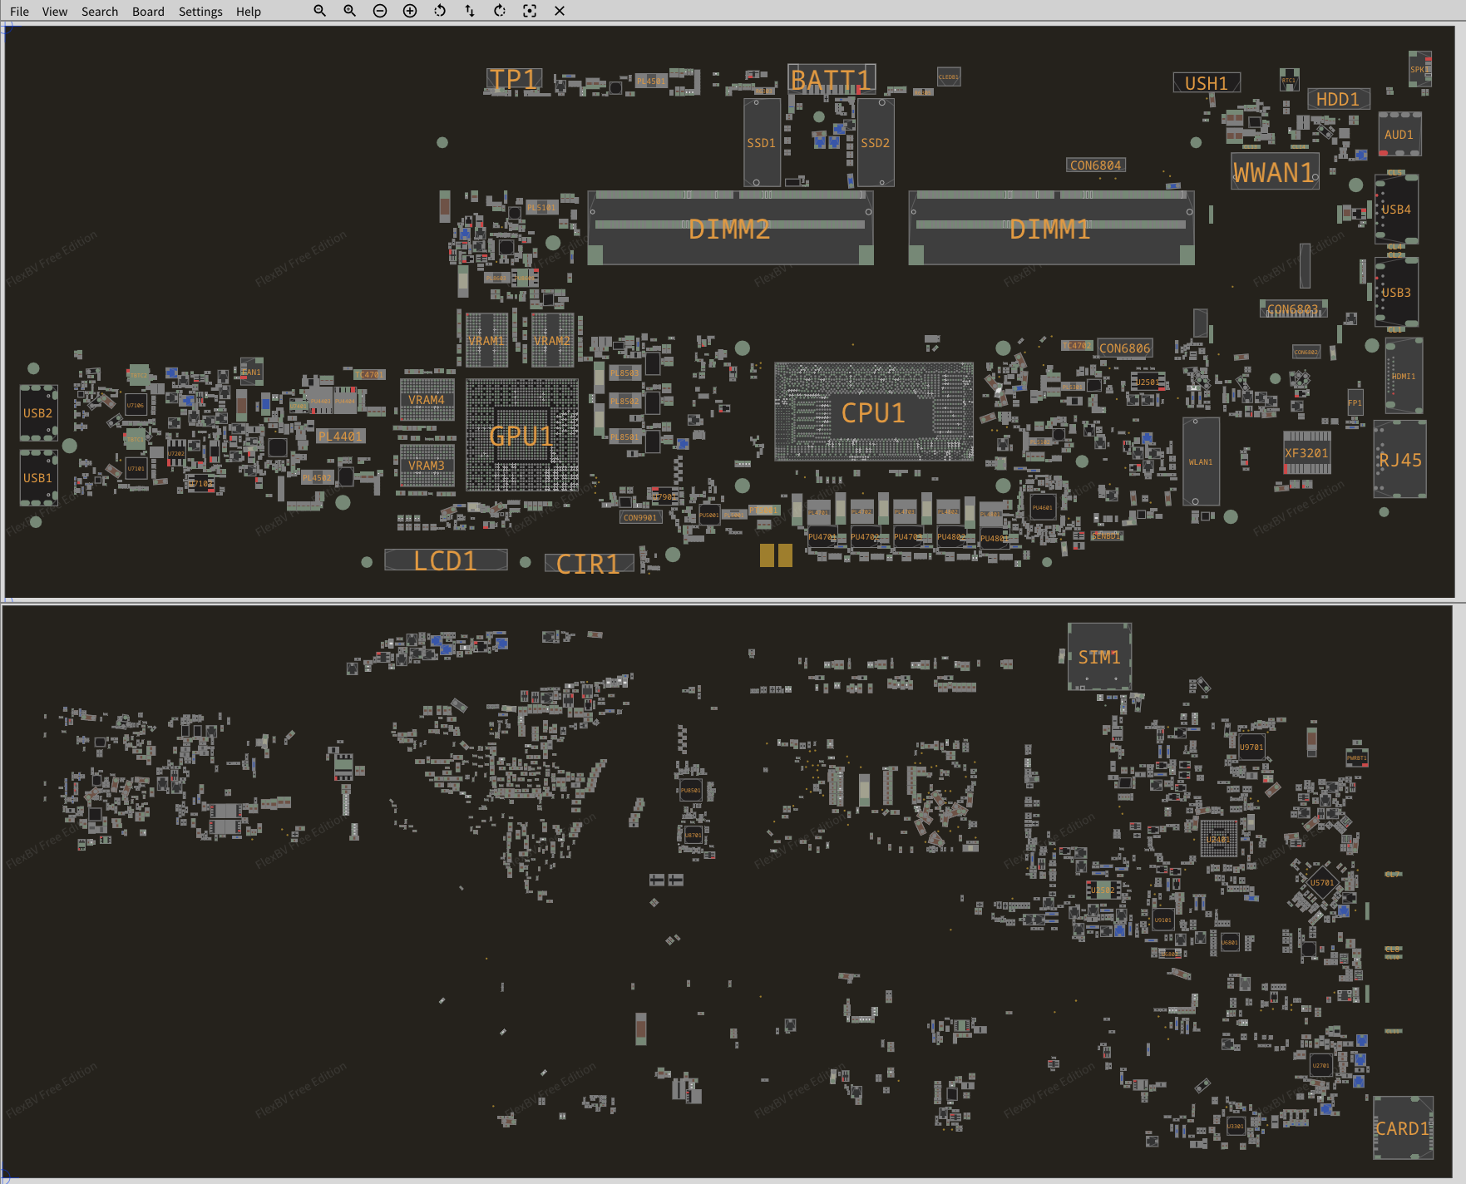Screen dimensions: 1466x1184
Task: Zoom out with the minus circle icon
Action: click(380, 11)
